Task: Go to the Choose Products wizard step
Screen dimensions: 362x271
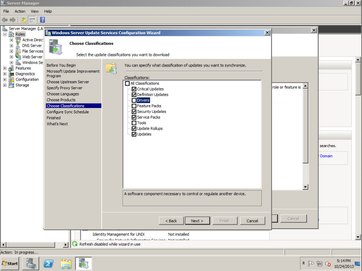Action: (x=61, y=100)
